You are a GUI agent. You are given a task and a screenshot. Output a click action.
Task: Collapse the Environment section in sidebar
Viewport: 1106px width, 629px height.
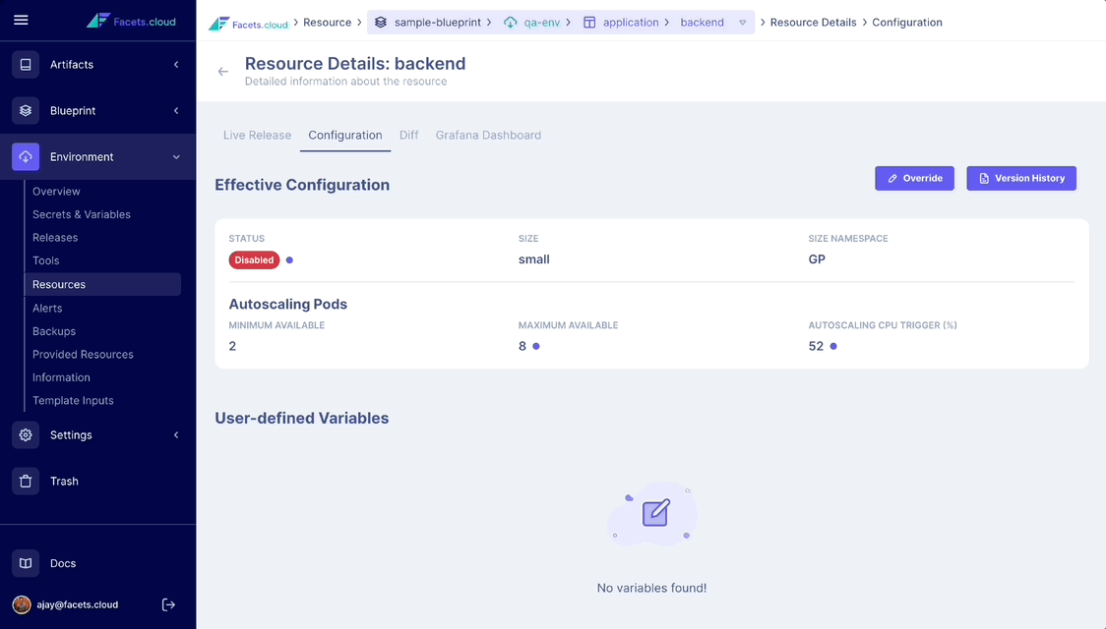[175, 156]
